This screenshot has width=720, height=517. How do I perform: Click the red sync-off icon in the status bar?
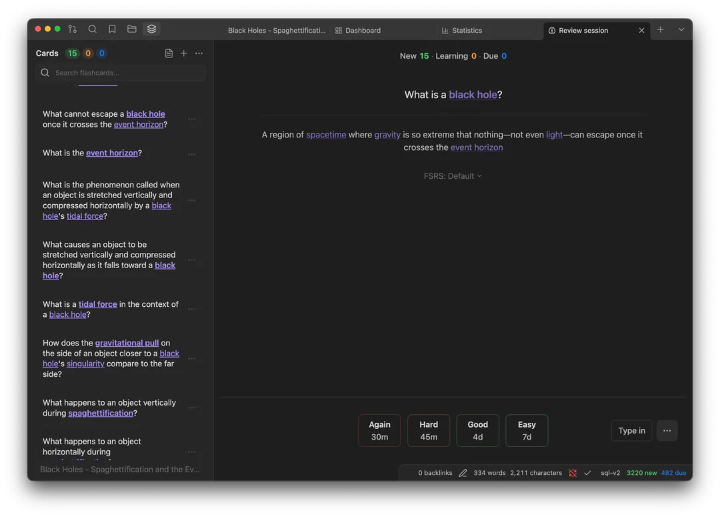[x=573, y=473]
